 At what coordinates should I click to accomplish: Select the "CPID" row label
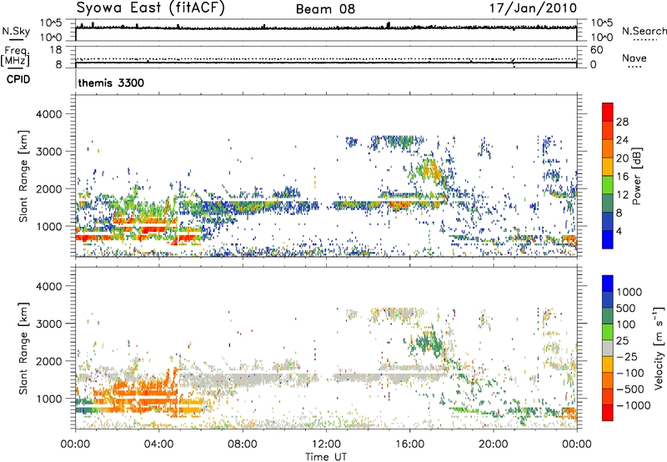pos(18,79)
